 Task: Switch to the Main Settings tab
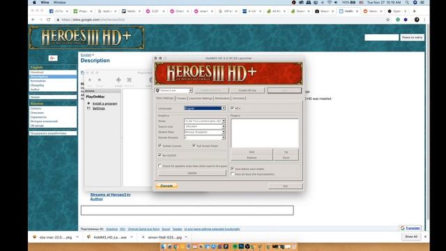point(165,98)
